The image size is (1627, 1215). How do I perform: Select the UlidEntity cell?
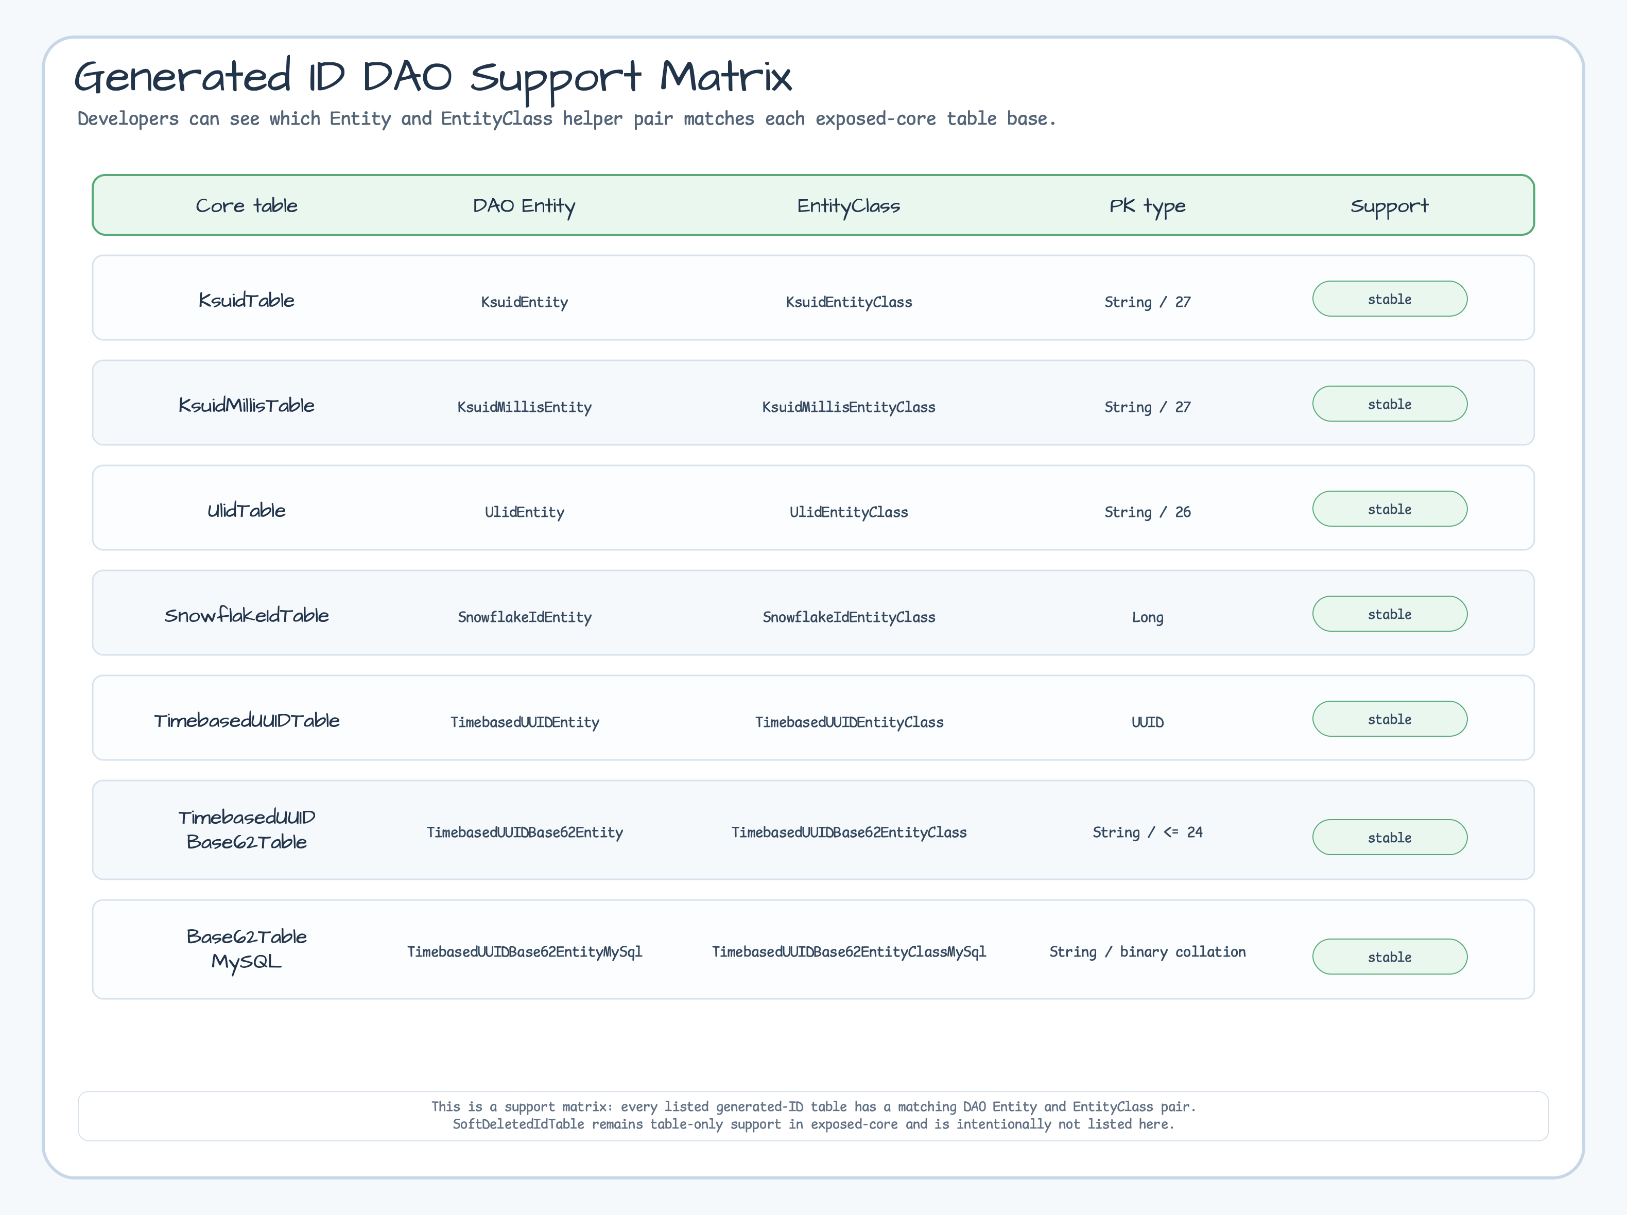(524, 512)
